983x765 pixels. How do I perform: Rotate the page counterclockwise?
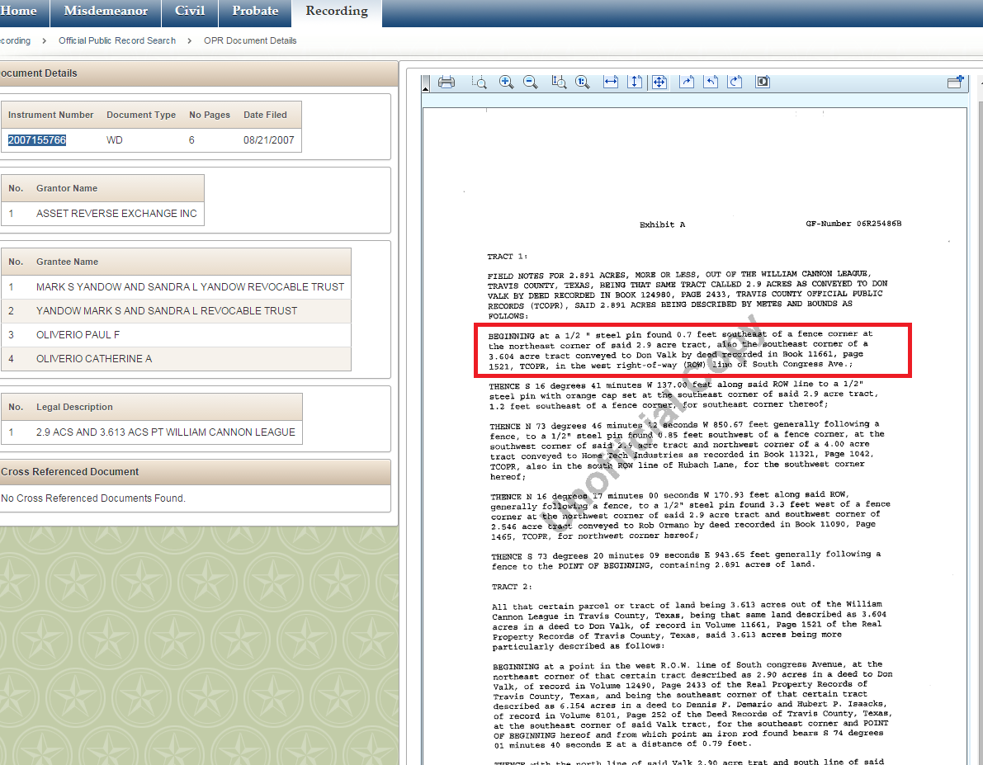pos(711,82)
